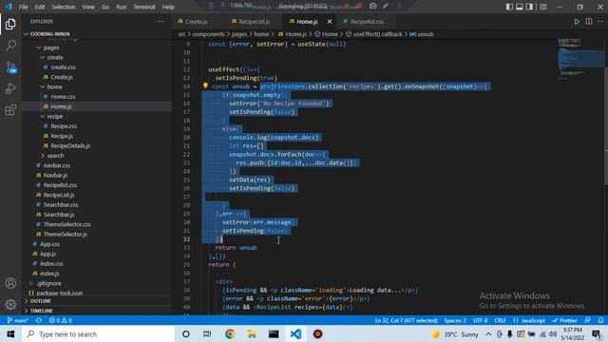
Task: Open package-lock.json in the explorer
Action: [59, 294]
